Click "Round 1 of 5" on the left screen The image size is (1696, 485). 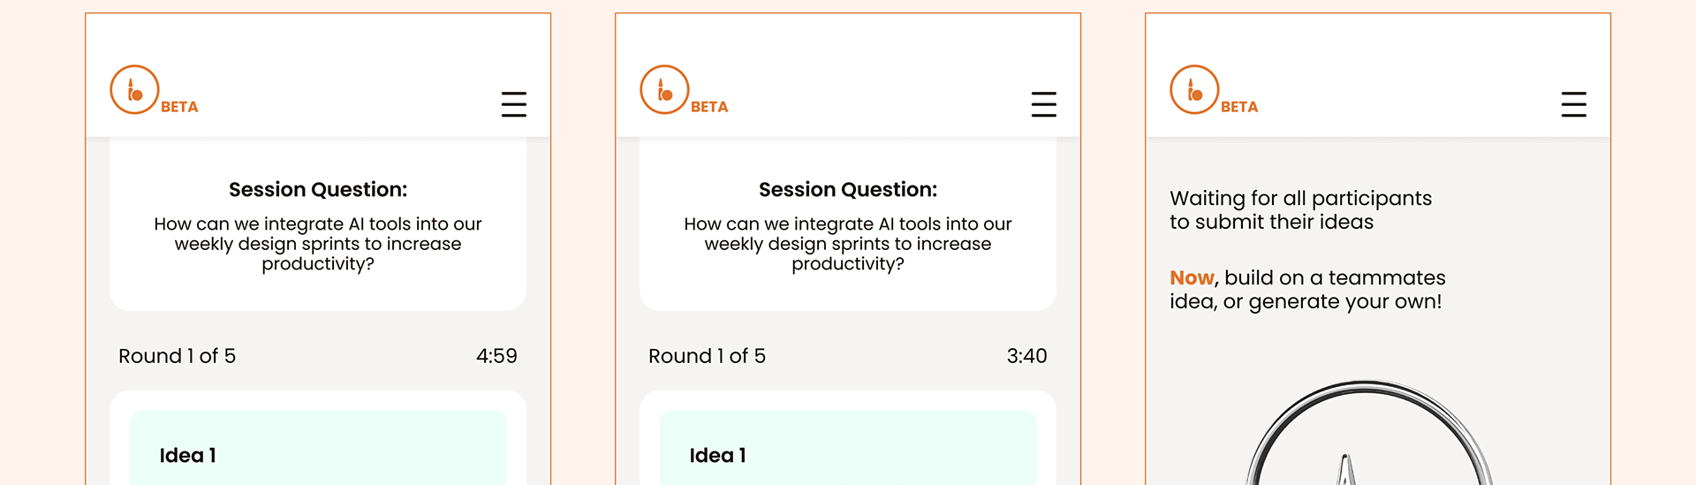[x=177, y=356]
